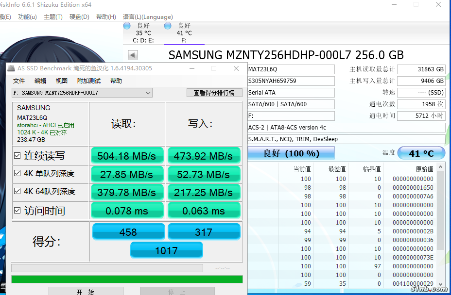Viewport: 451px width, 295px height.
Task: Click the 查看得分排行榜 button
Action: [214, 93]
